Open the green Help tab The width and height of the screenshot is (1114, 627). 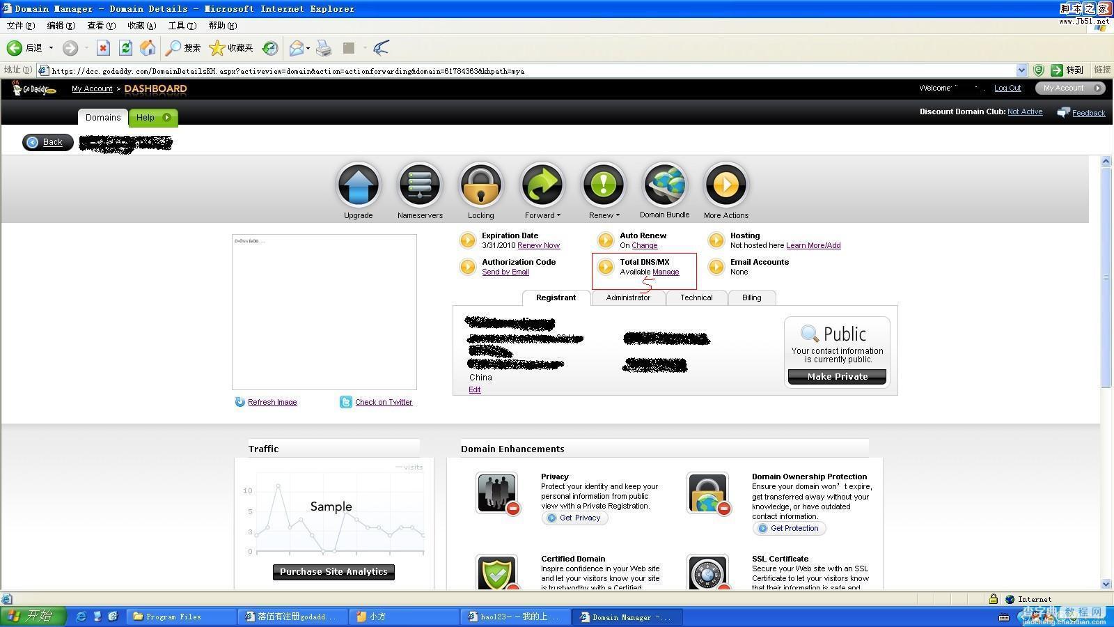pyautogui.click(x=153, y=118)
